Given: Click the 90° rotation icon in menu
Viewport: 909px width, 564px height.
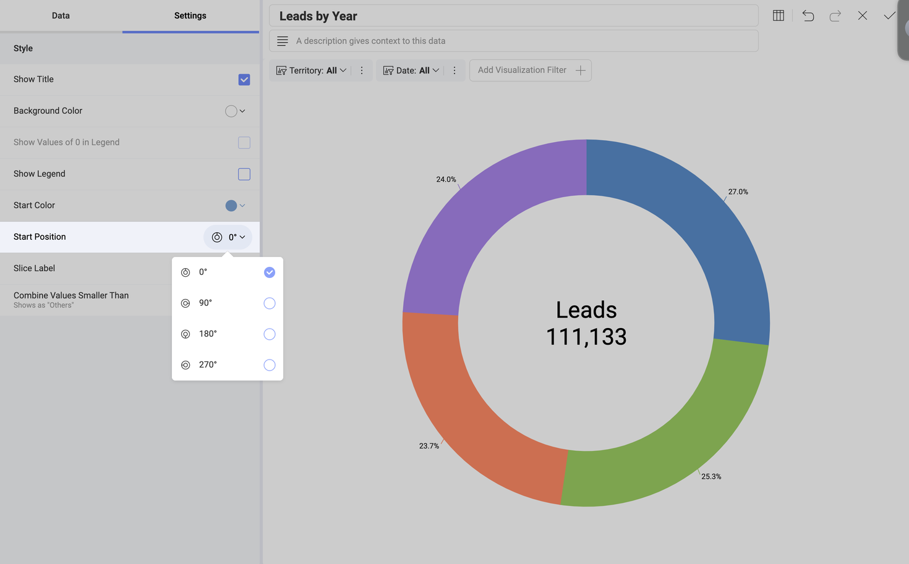Looking at the screenshot, I should [x=186, y=303].
